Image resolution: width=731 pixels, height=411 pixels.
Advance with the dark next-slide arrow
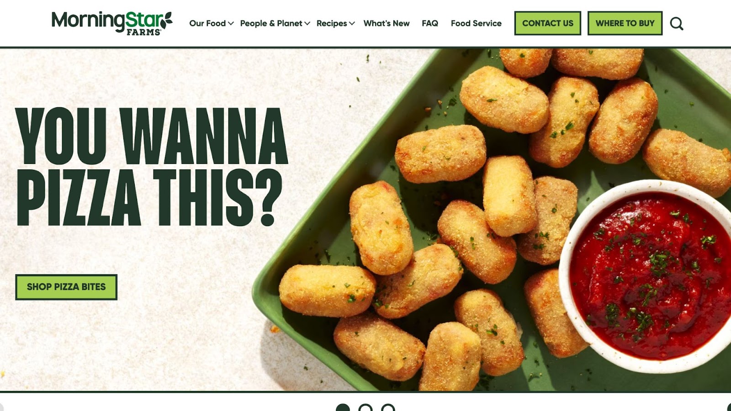point(729,408)
